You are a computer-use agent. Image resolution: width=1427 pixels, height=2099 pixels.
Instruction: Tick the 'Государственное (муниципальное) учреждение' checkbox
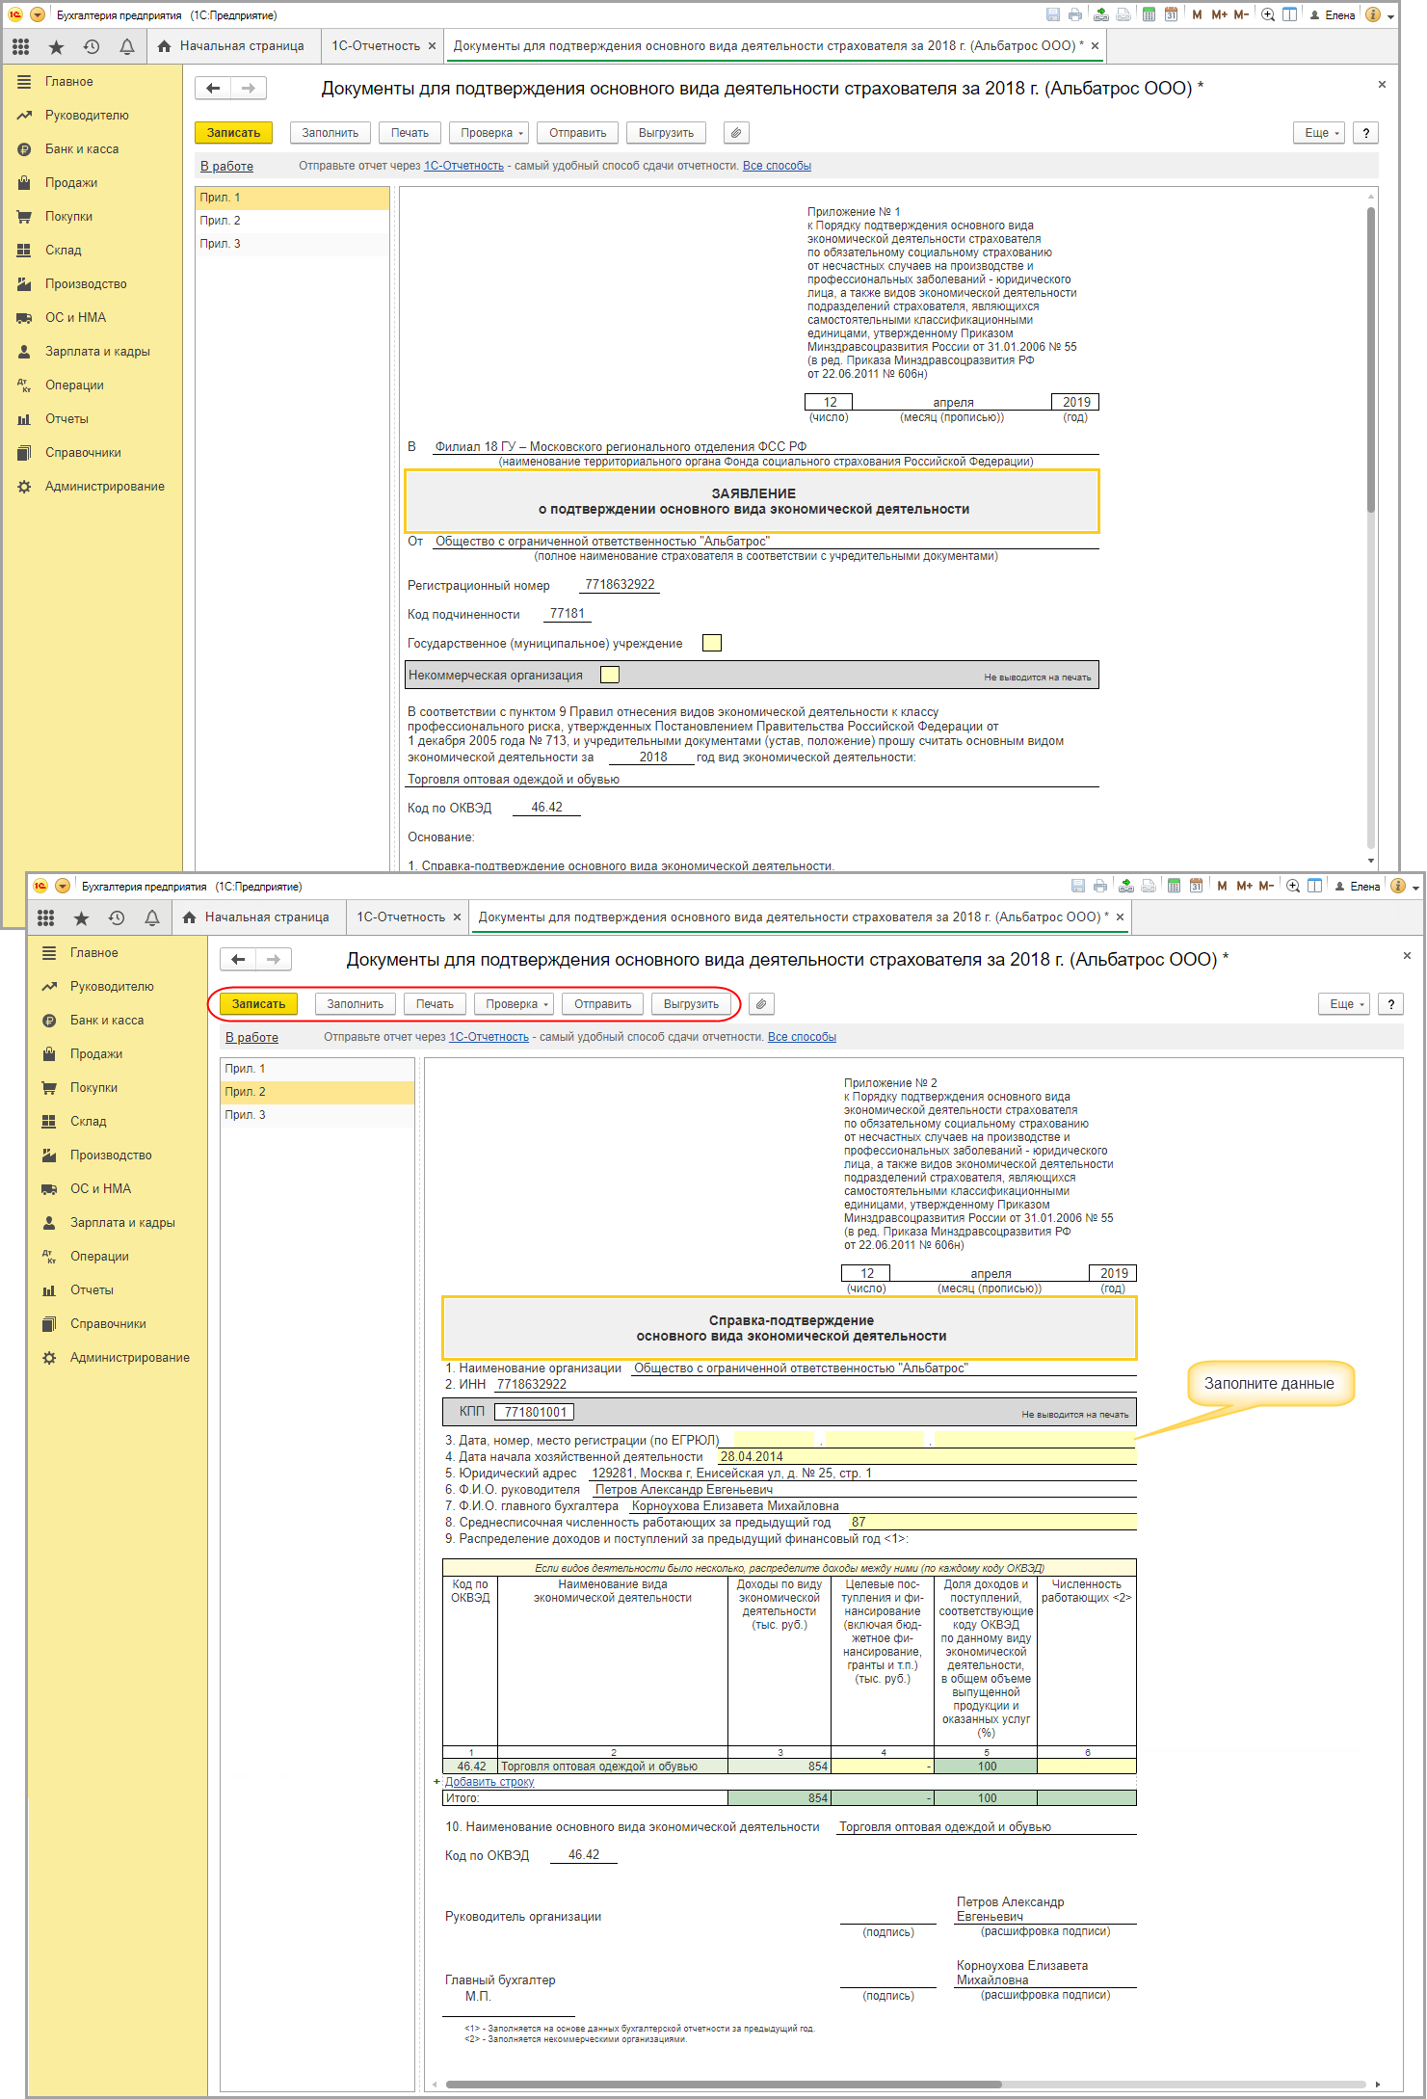712,643
